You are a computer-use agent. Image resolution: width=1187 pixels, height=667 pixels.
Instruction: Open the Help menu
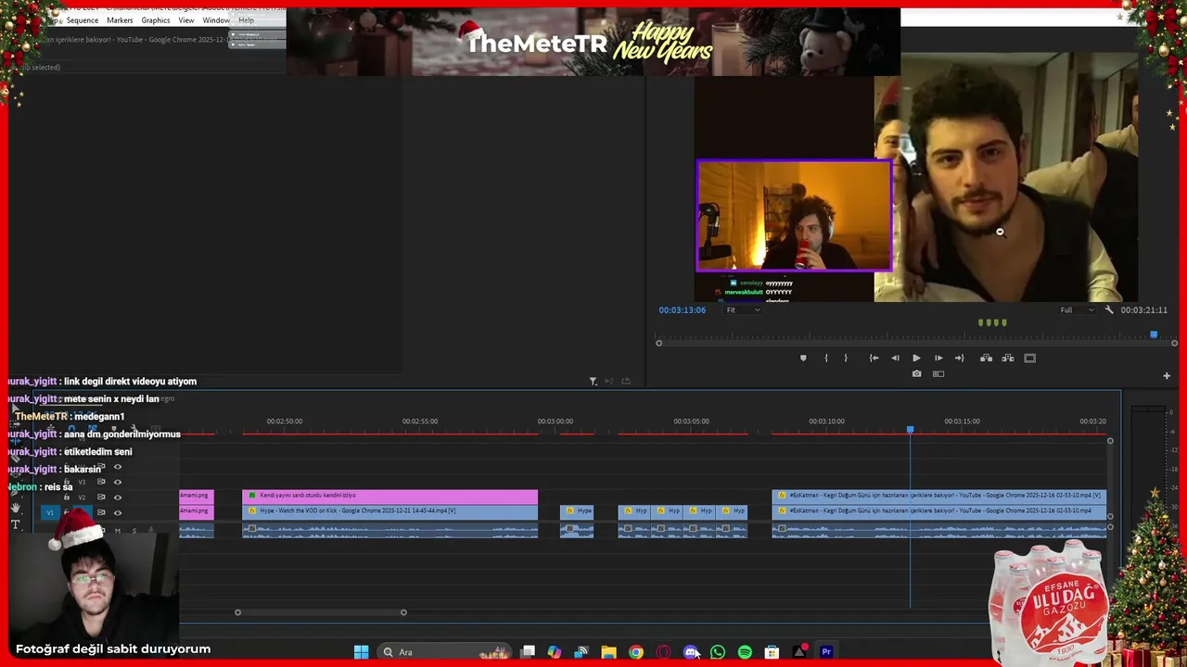click(246, 20)
